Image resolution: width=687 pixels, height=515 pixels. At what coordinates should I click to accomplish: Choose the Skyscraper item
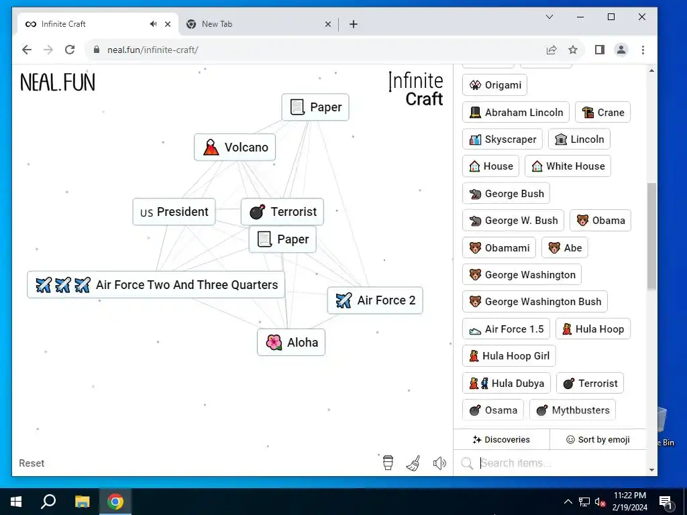pyautogui.click(x=502, y=139)
